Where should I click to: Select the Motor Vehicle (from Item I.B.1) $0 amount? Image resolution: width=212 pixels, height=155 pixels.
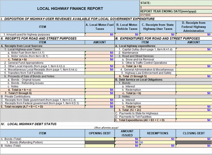pyautogui.click(x=100, y=56)
